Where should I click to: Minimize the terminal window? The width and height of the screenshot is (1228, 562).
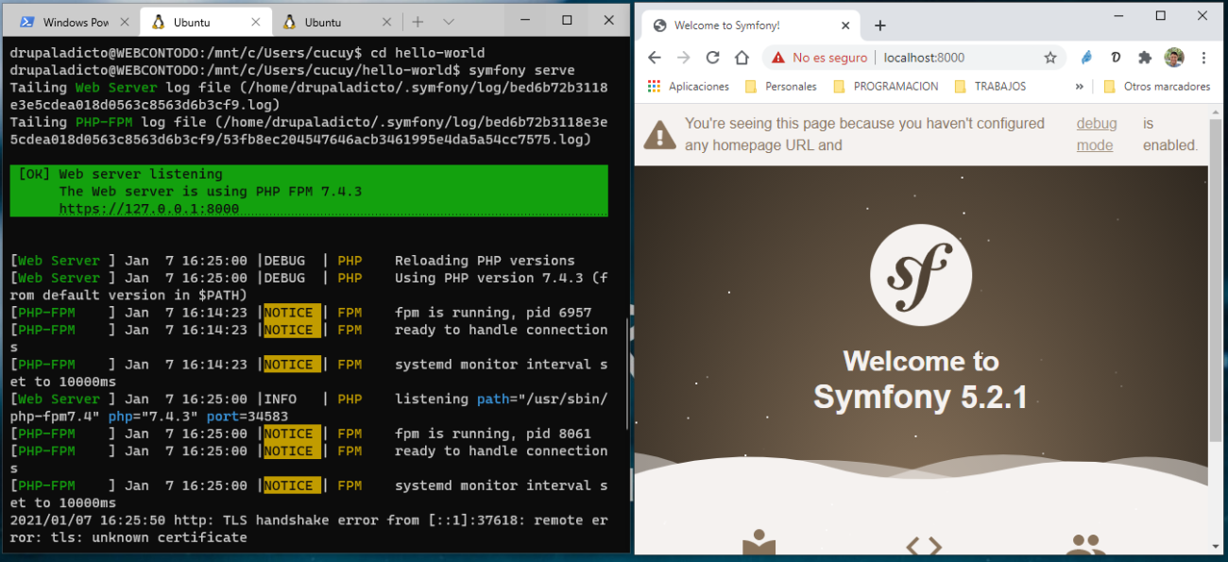tap(523, 20)
